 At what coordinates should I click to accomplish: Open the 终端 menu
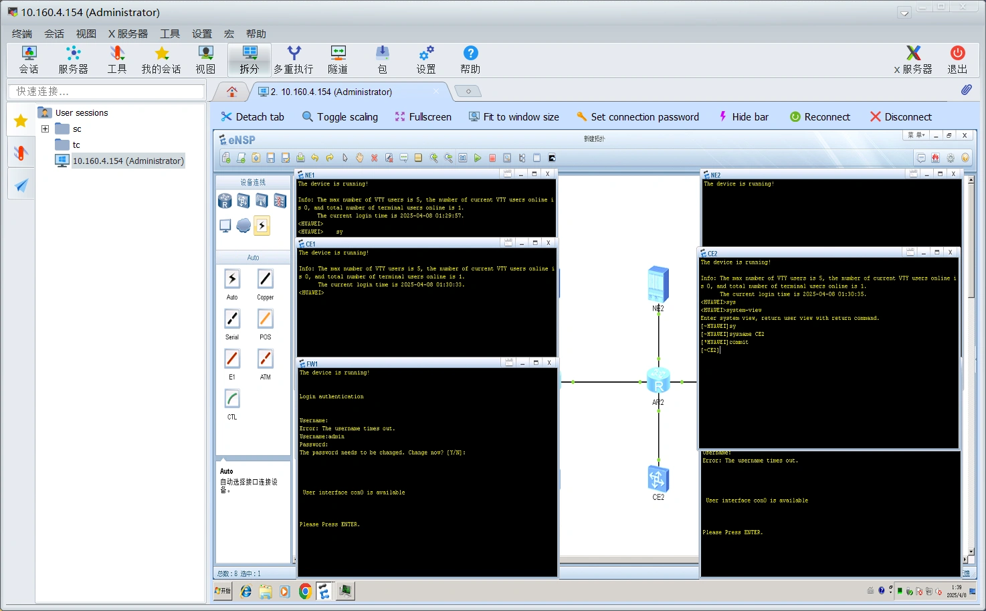click(22, 33)
